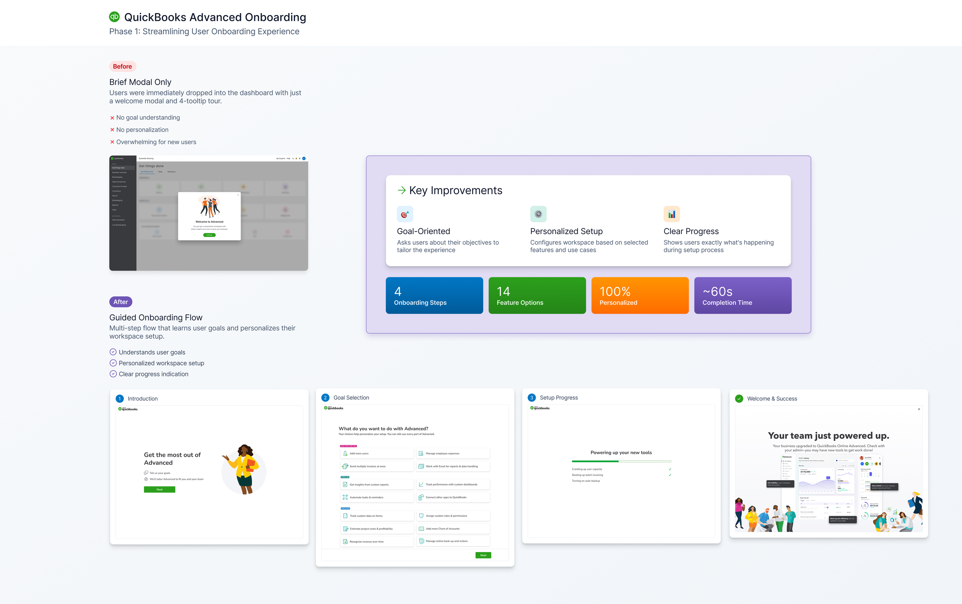Click the Clear Progress bar chart icon

(671, 215)
